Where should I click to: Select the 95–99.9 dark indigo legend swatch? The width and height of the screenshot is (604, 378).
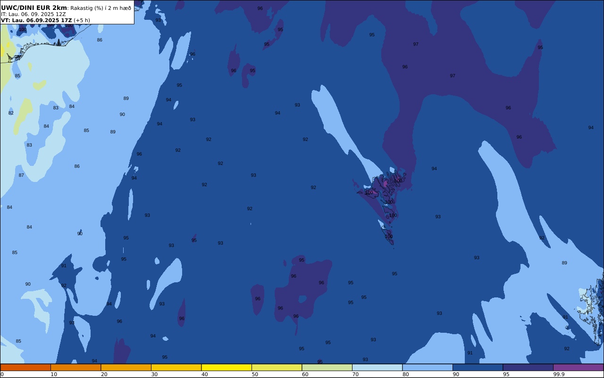point(528,367)
